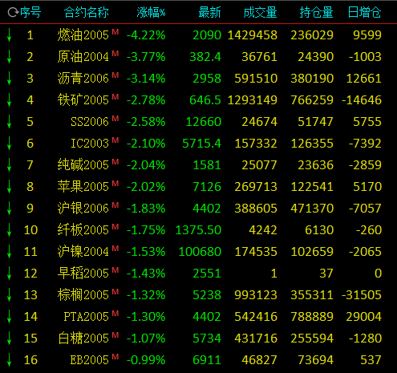Select the 最新 column header

coord(209,12)
